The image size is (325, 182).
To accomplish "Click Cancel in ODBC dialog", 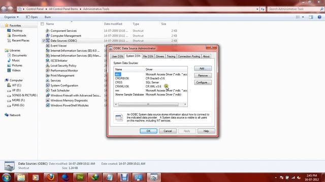I will (x=168, y=131).
